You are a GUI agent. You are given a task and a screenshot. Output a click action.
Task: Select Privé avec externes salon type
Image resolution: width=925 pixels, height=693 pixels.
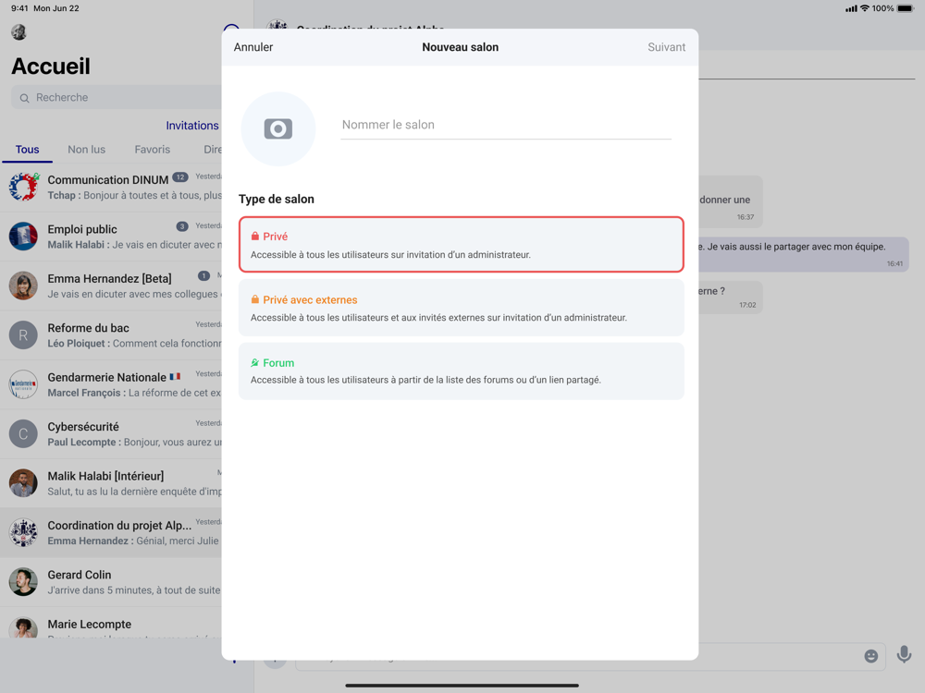(x=462, y=308)
